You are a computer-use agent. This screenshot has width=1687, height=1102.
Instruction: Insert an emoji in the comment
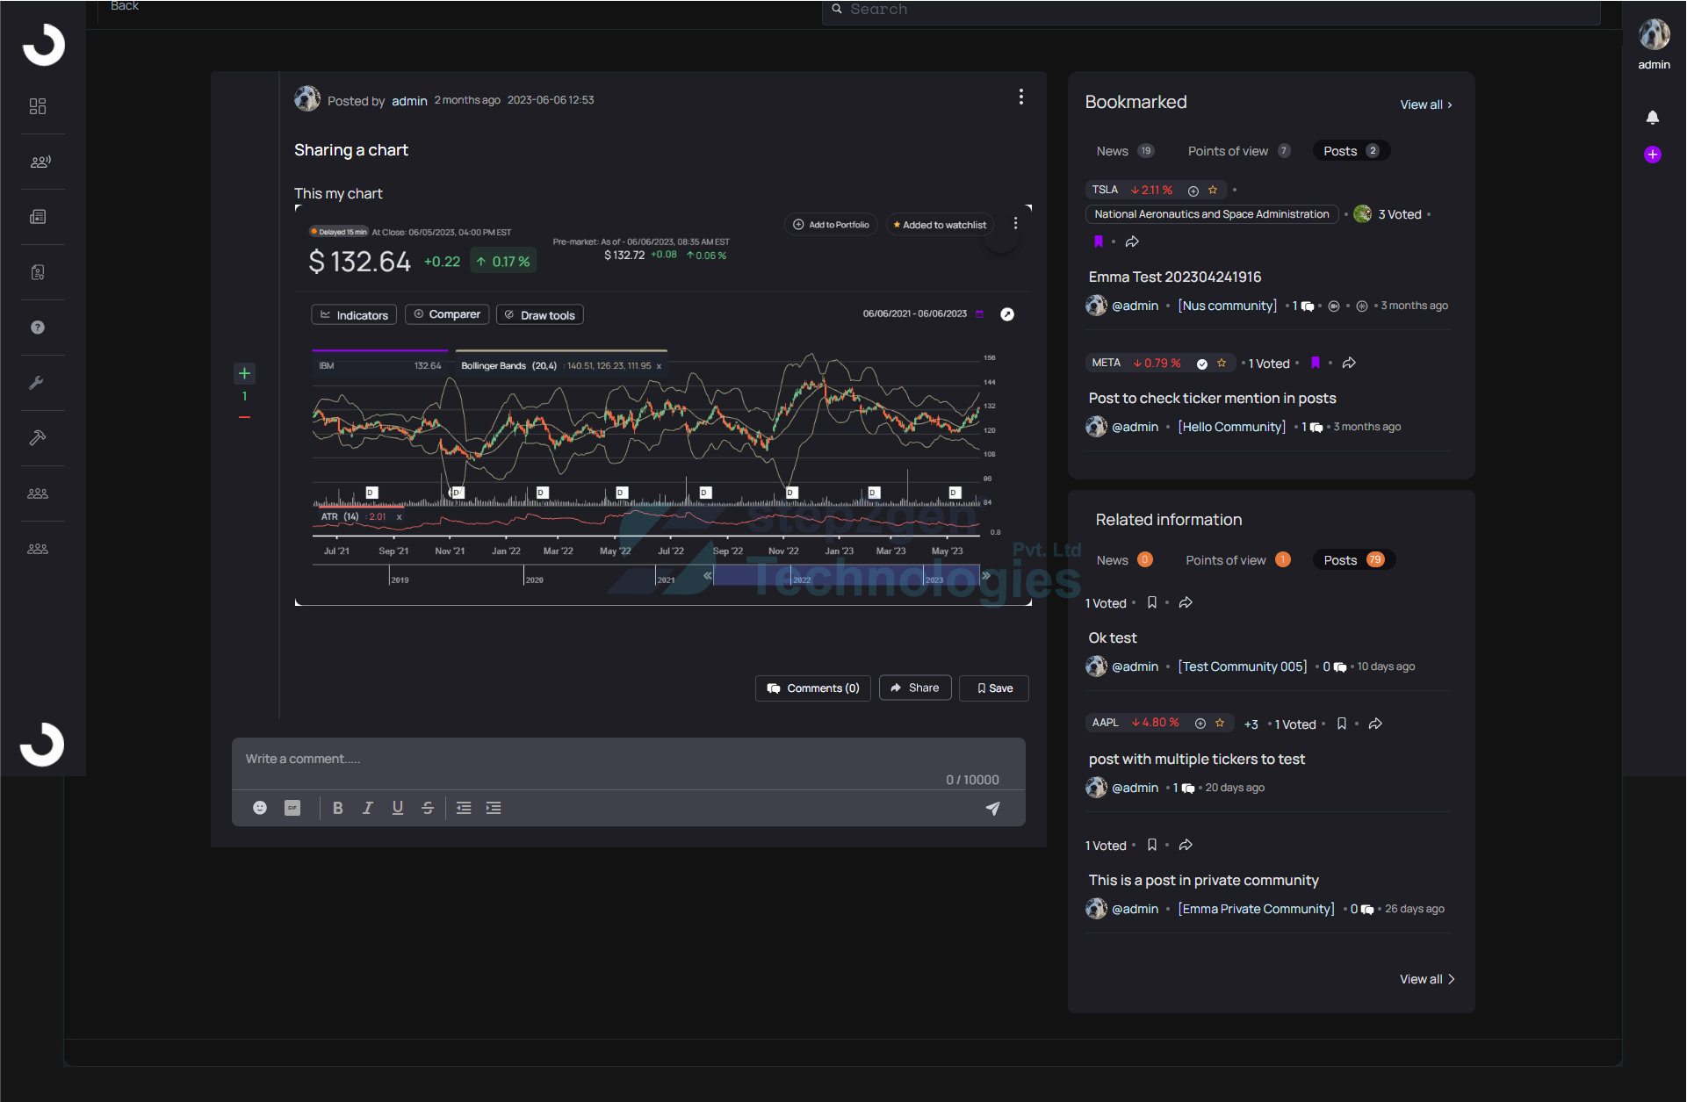[260, 808]
